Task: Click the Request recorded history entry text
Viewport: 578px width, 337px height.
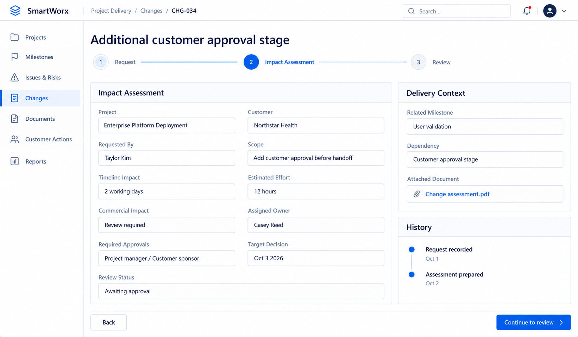Action: tap(449, 249)
